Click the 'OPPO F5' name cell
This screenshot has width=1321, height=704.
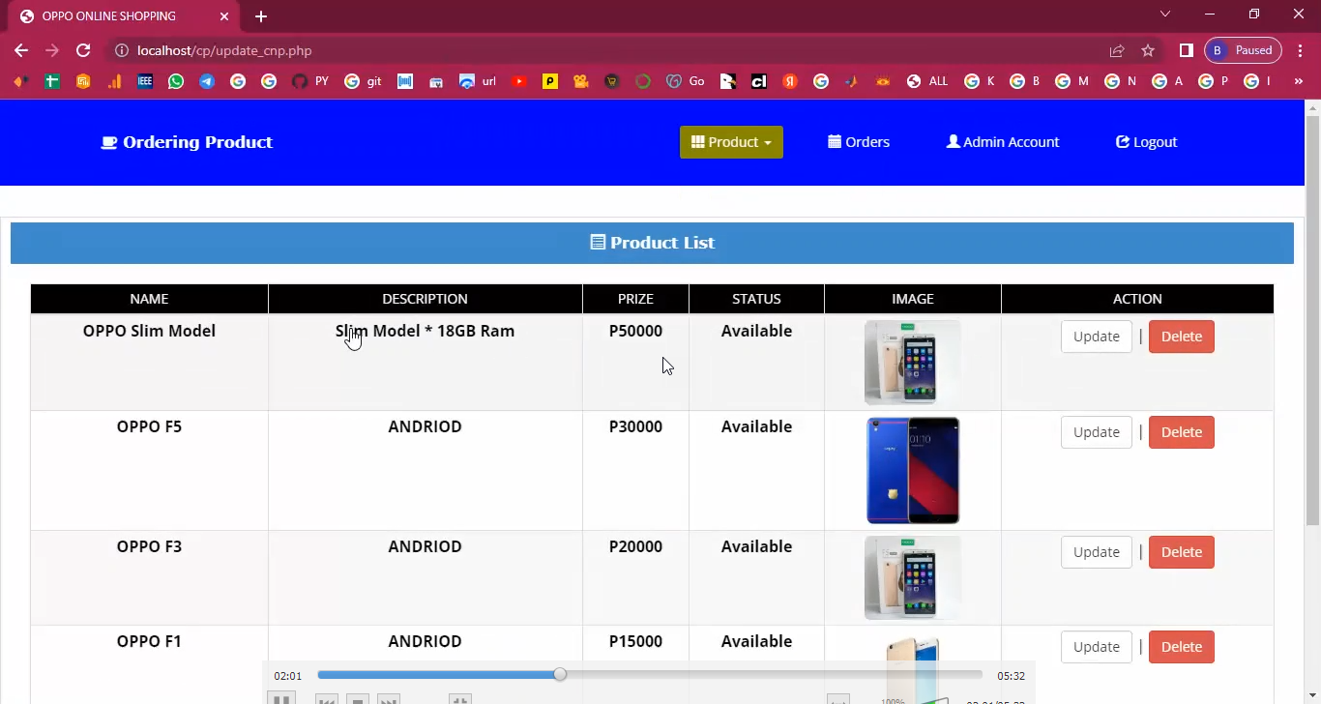tap(149, 426)
